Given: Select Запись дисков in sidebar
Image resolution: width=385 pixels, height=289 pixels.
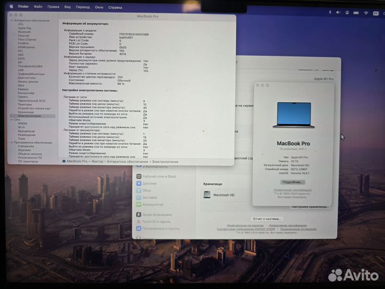Looking at the screenshot, I should (28, 81).
